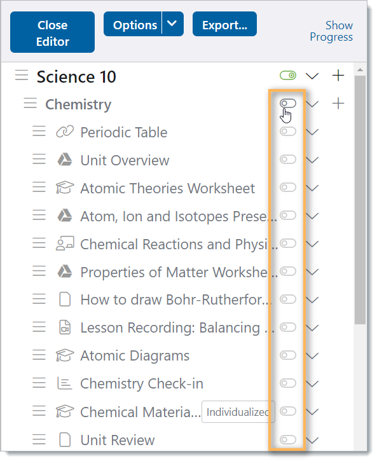
Task: Click the vertical scrollbar thumb
Action: pos(360,200)
